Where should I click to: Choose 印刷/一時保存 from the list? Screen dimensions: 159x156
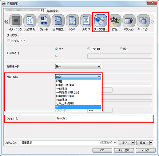point(78,85)
